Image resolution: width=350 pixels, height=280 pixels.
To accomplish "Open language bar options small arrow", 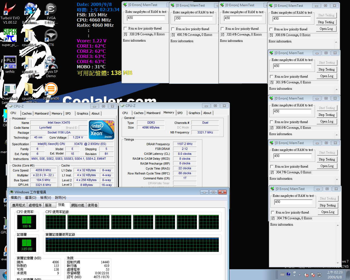I will click(294, 275).
